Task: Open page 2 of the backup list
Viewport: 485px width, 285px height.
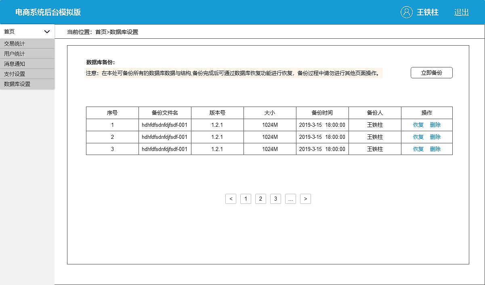Action: (260, 199)
